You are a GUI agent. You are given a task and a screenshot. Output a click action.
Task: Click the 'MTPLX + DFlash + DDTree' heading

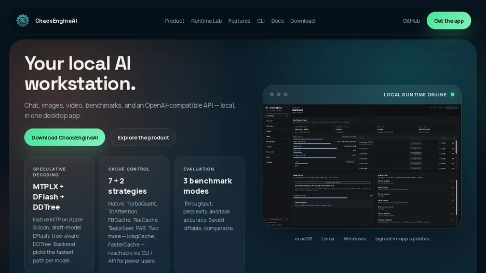click(x=49, y=197)
